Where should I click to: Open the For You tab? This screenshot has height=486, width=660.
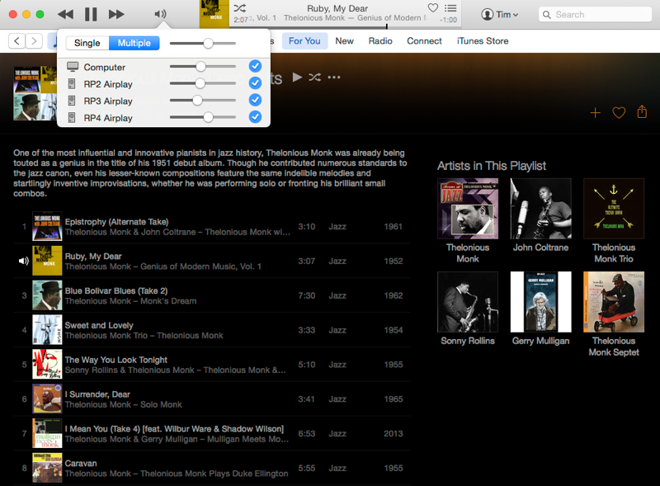coord(304,41)
